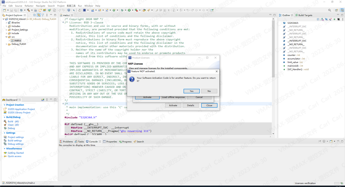Click lower Activate button beside Details

pos(173,105)
